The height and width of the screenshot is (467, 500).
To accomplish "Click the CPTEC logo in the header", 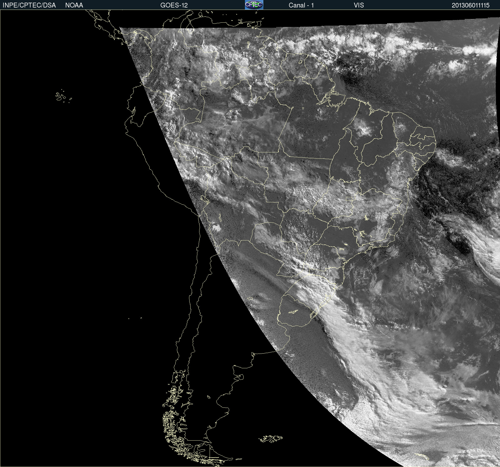I will pos(254,5).
